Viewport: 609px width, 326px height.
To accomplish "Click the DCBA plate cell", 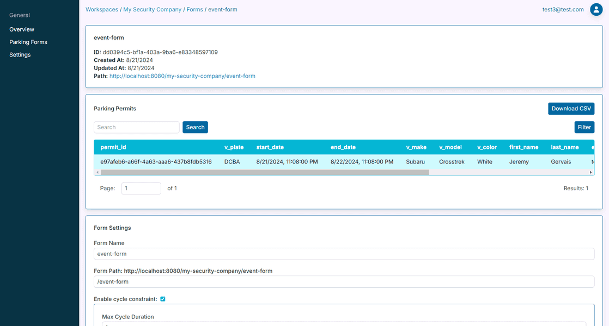I will (x=232, y=162).
